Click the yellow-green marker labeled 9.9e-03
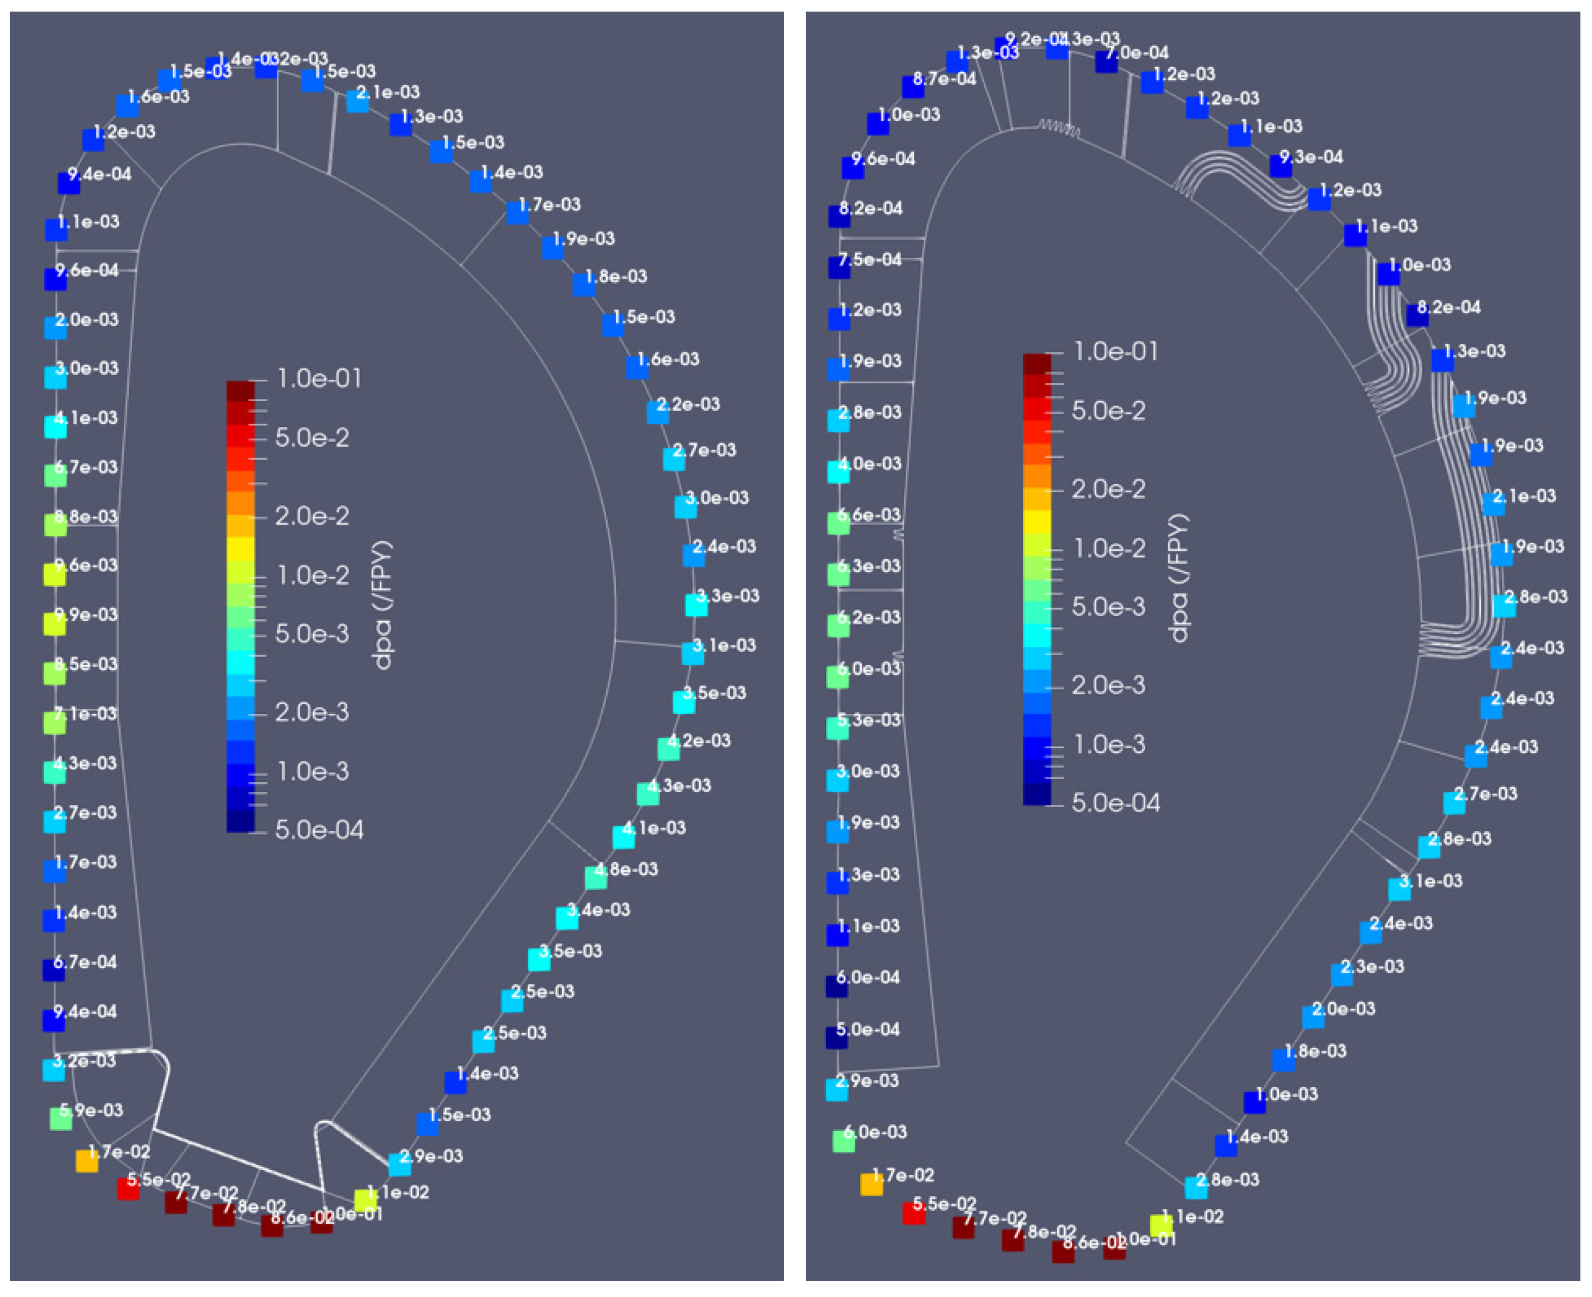Image resolution: width=1592 pixels, height=1297 pixels. 54,624
